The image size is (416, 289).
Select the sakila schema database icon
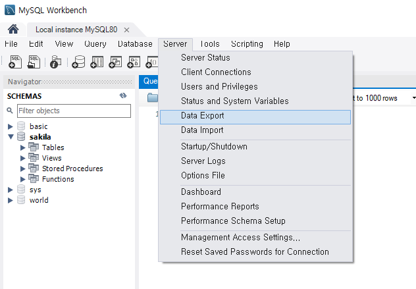pos(21,137)
